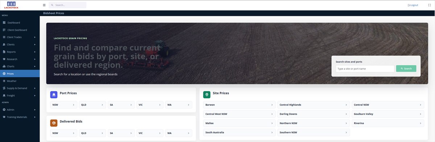
Task: Open Port Prices for NSW
Action: (63, 105)
